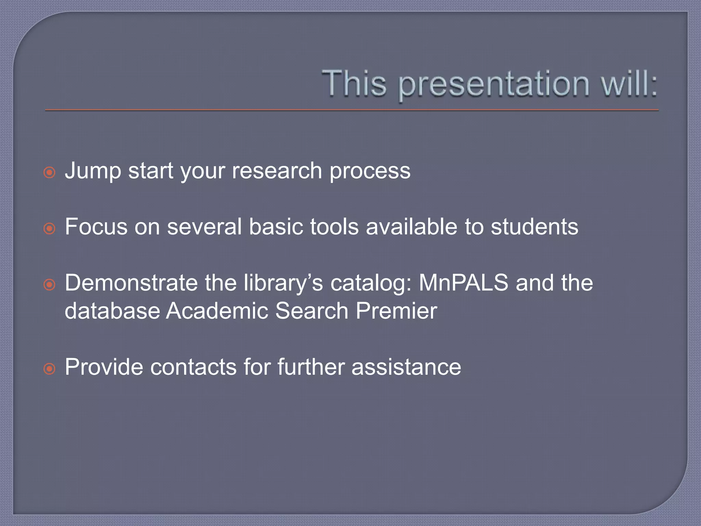Click the word students in second bullet

tap(535, 227)
